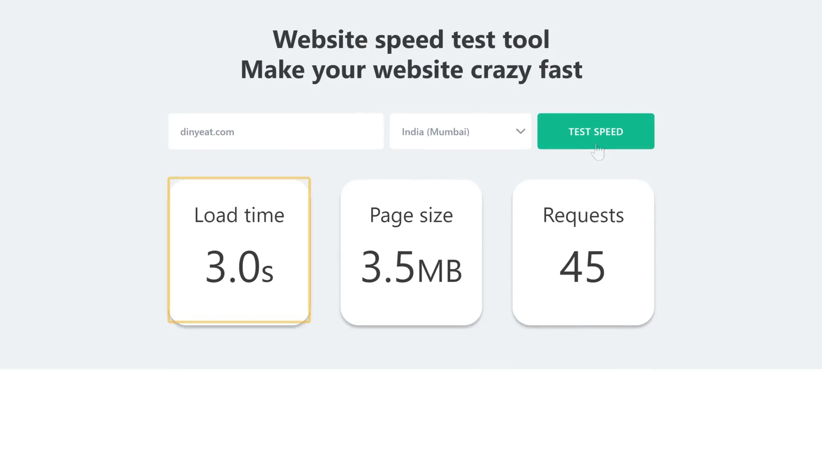
Task: Click the 'Load time' label
Action: 239,215
